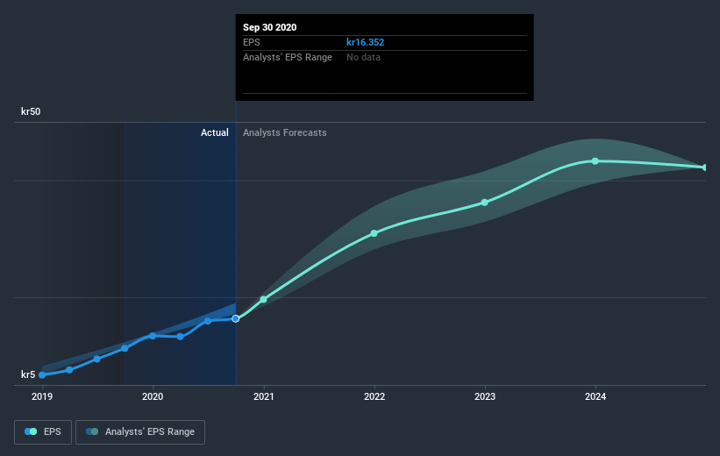Click the 'Actual' section label
The image size is (720, 456).
pyautogui.click(x=215, y=132)
